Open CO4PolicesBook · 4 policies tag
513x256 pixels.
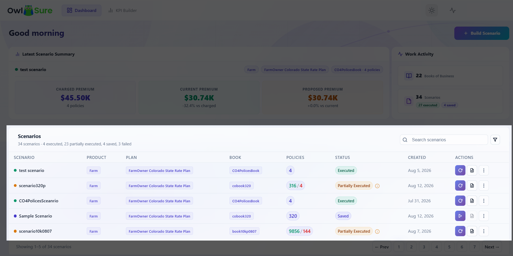[x=357, y=70]
